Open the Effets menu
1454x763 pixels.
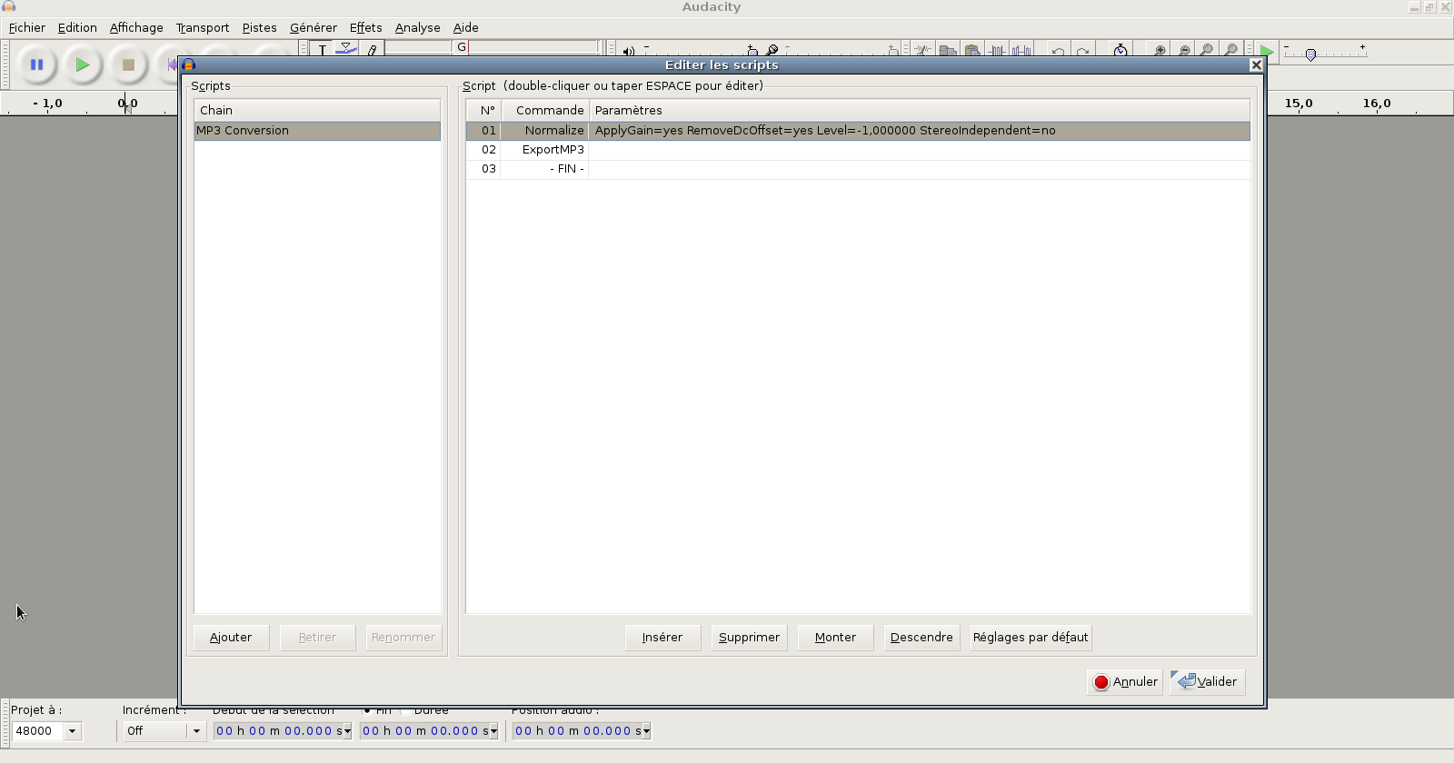click(365, 28)
